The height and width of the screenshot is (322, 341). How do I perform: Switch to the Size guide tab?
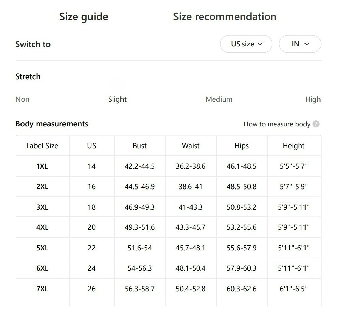84,17
